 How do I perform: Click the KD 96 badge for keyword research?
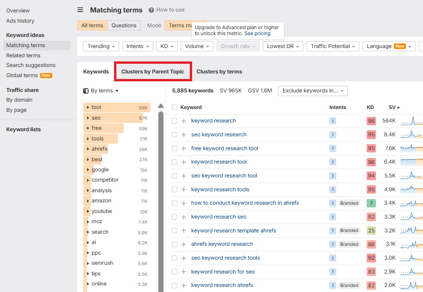pos(371,121)
